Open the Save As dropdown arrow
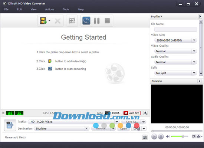Screen dimensions: 204x148 coord(144,122)
